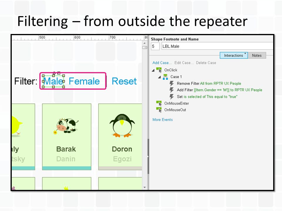Select the OnMouseEnter event row
Screen dimensions: 282x211
click(177, 103)
